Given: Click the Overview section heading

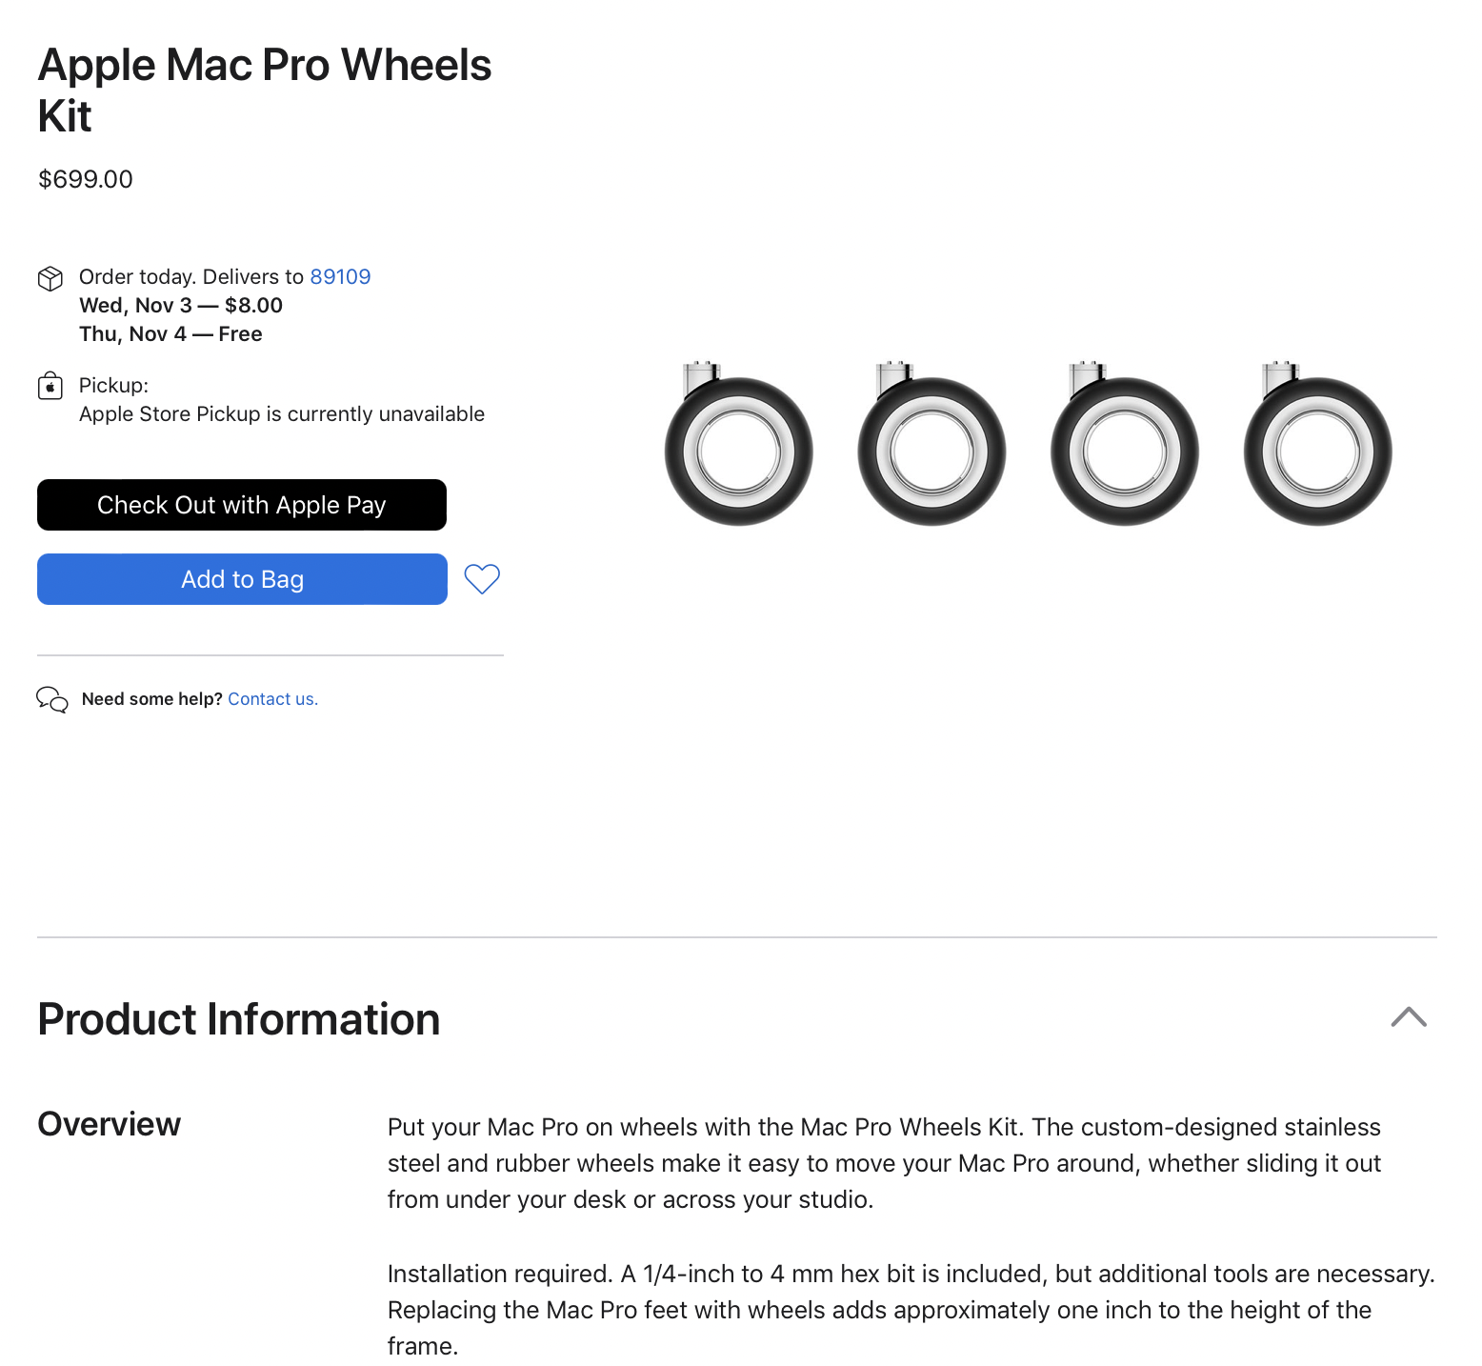Looking at the screenshot, I should pyautogui.click(x=110, y=1124).
